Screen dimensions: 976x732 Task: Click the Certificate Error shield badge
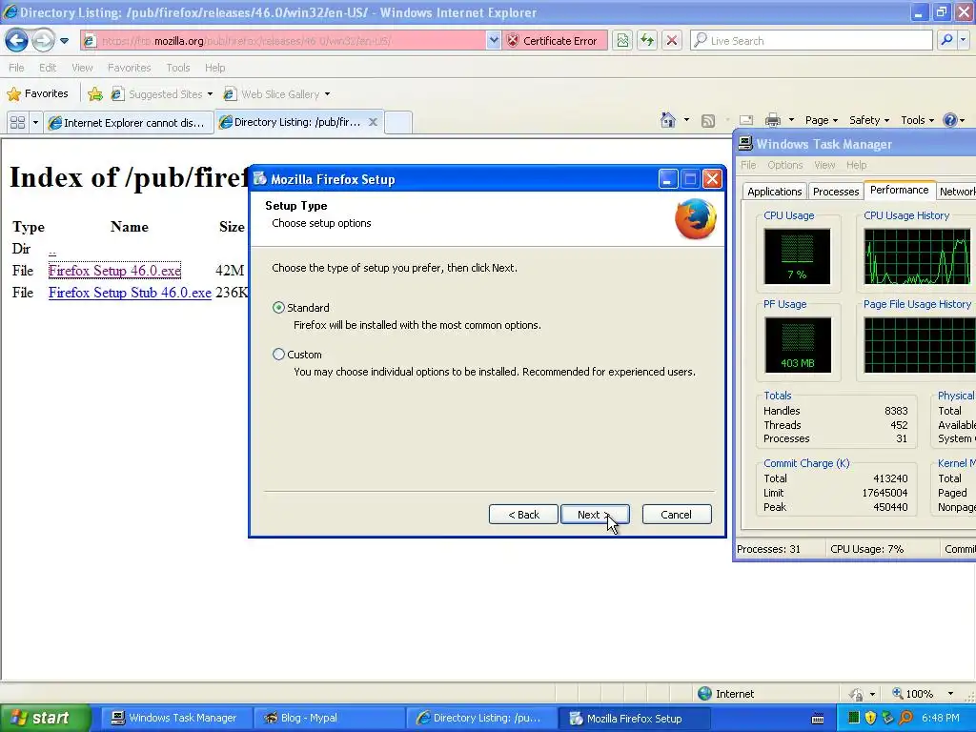pyautogui.click(x=554, y=40)
